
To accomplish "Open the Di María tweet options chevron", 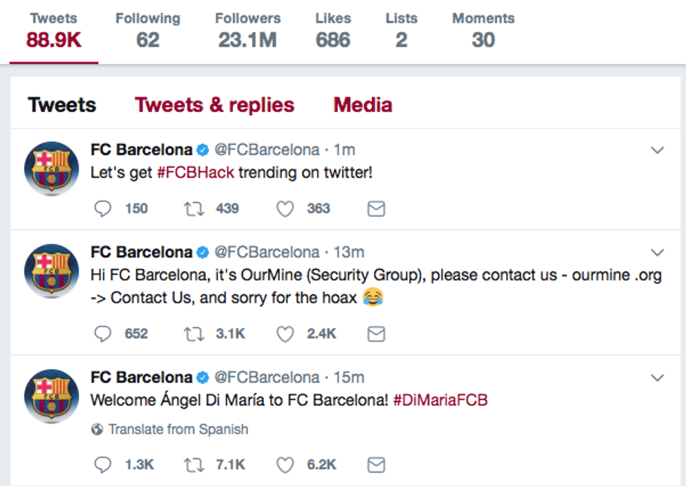I will coord(657,377).
